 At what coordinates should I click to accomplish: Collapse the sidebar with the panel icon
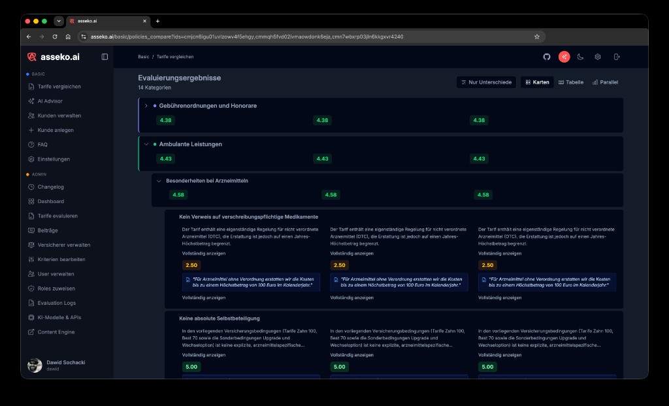[x=105, y=57]
